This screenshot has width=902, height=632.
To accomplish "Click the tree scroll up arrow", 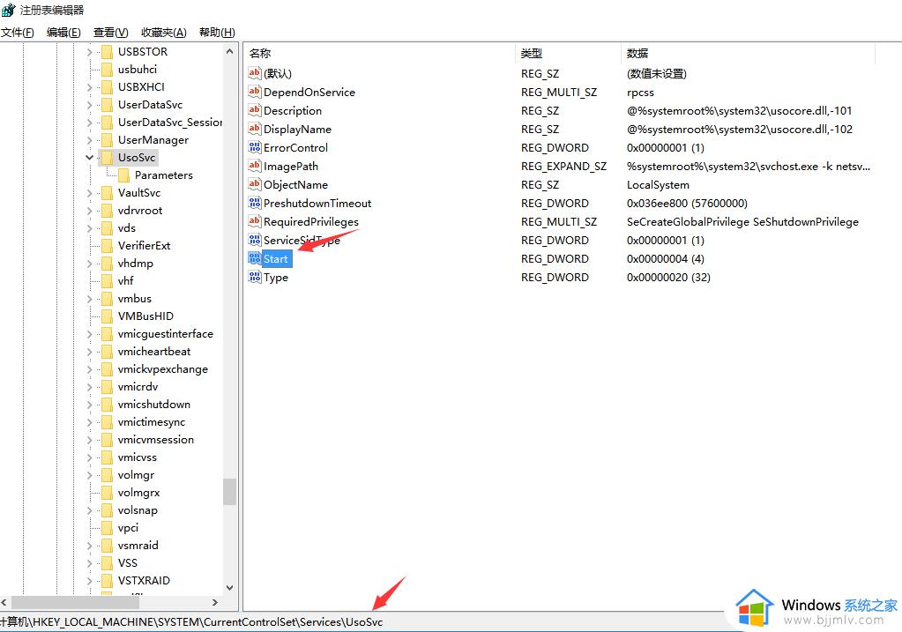I will (229, 51).
